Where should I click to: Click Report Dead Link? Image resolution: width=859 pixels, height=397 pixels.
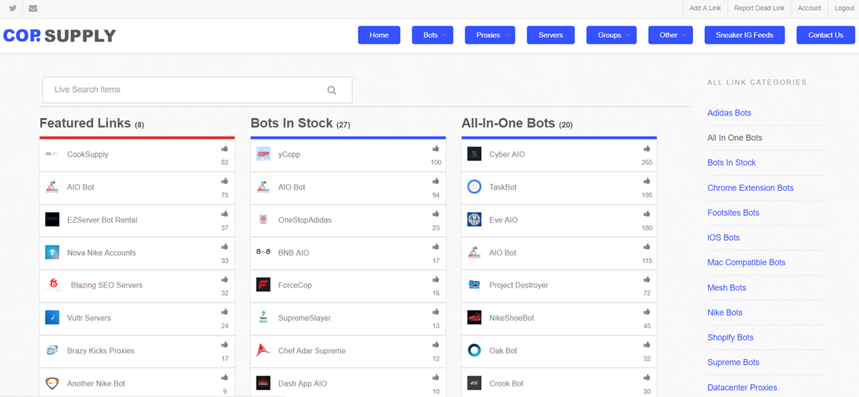tap(759, 9)
